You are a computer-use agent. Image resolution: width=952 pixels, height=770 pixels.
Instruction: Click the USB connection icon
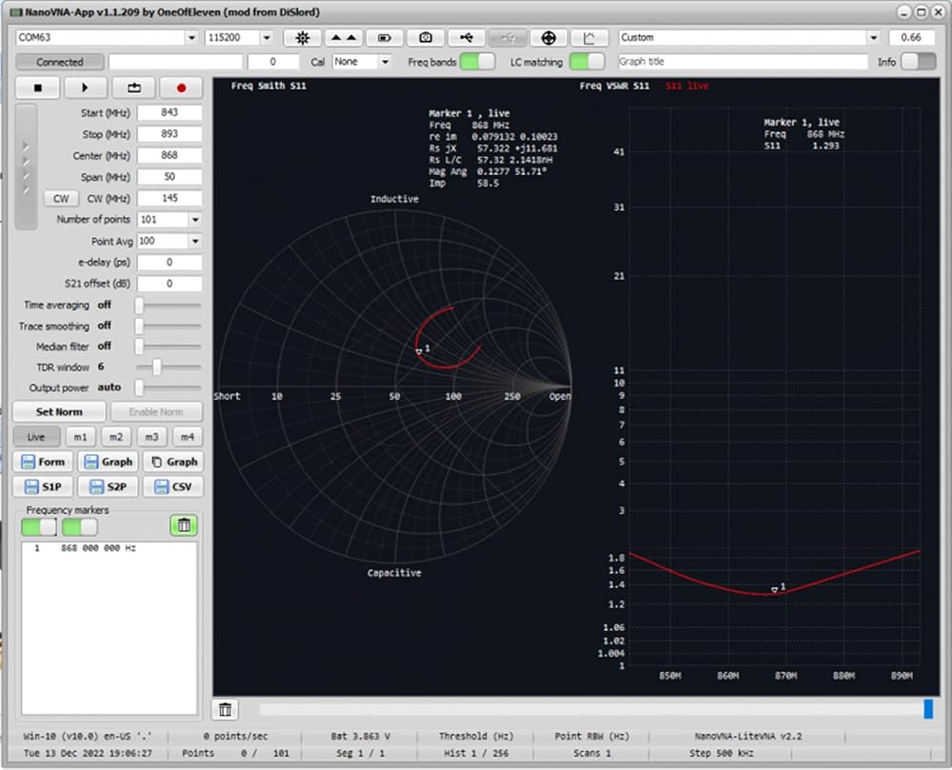coord(466,38)
